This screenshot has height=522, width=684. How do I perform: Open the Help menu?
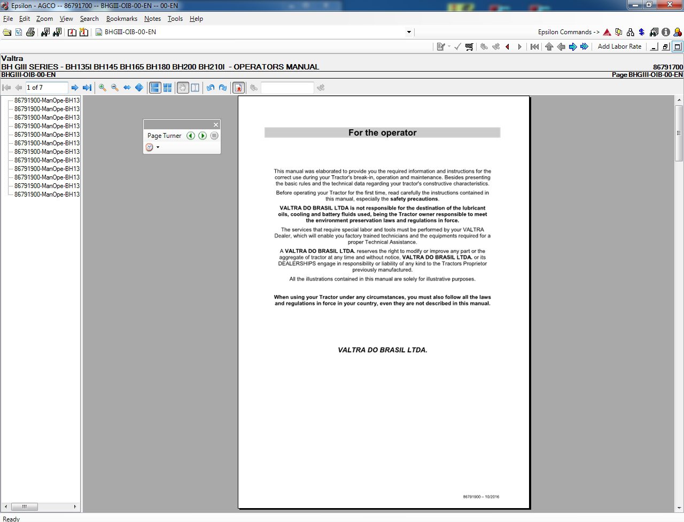196,19
